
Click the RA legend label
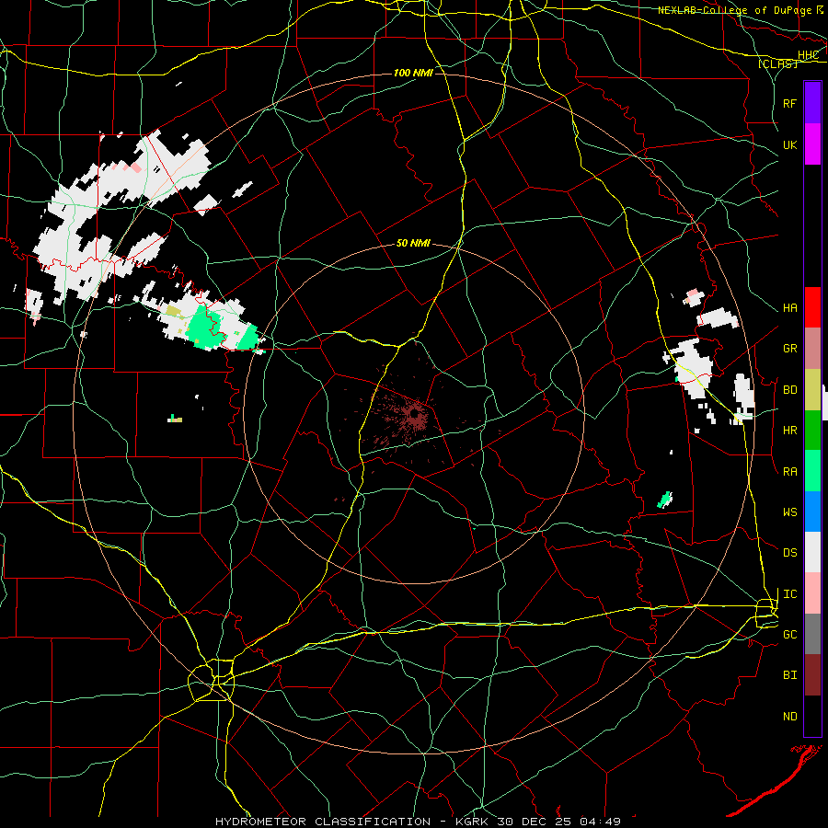(789, 472)
